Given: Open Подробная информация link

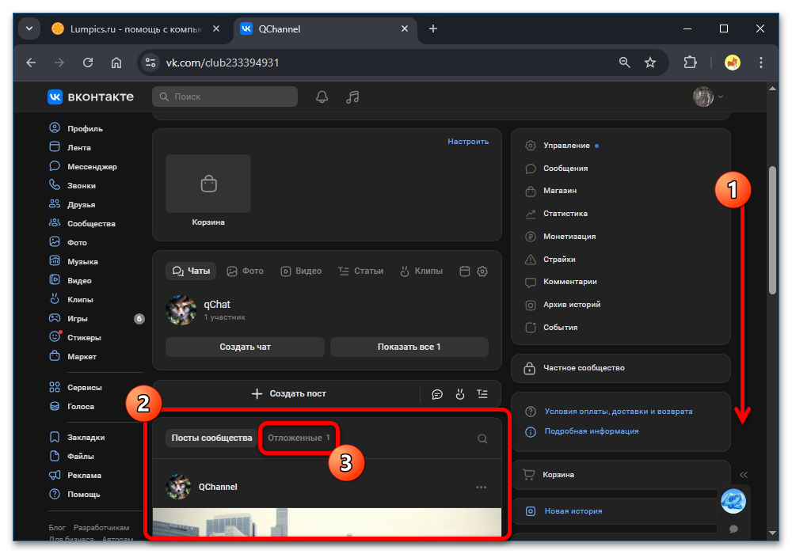Looking at the screenshot, I should click(x=592, y=431).
